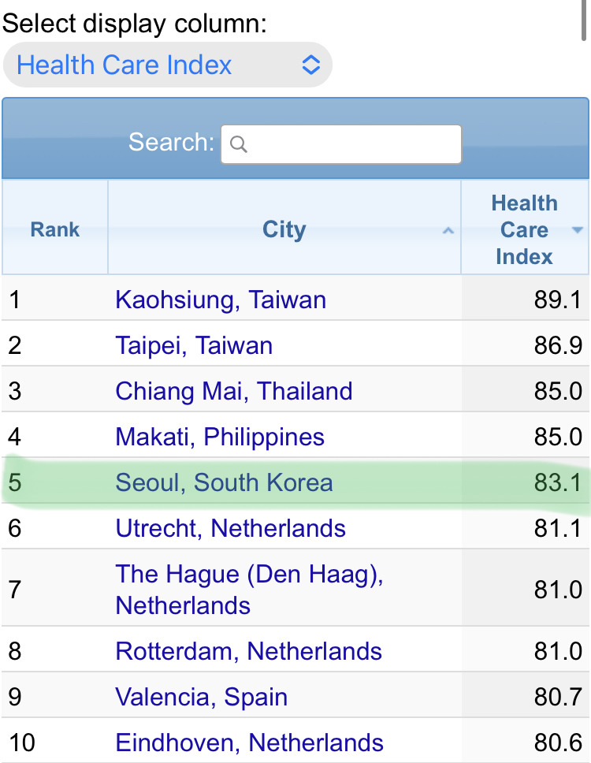Viewport: 591px width, 763px height.
Task: Visit the Rotterdam, Netherlands link
Action: tap(248, 651)
